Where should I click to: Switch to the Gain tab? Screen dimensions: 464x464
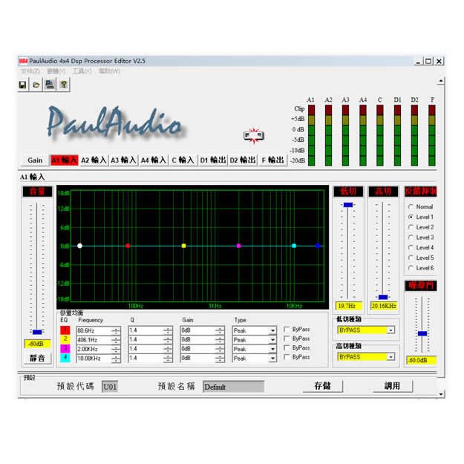coord(35,160)
